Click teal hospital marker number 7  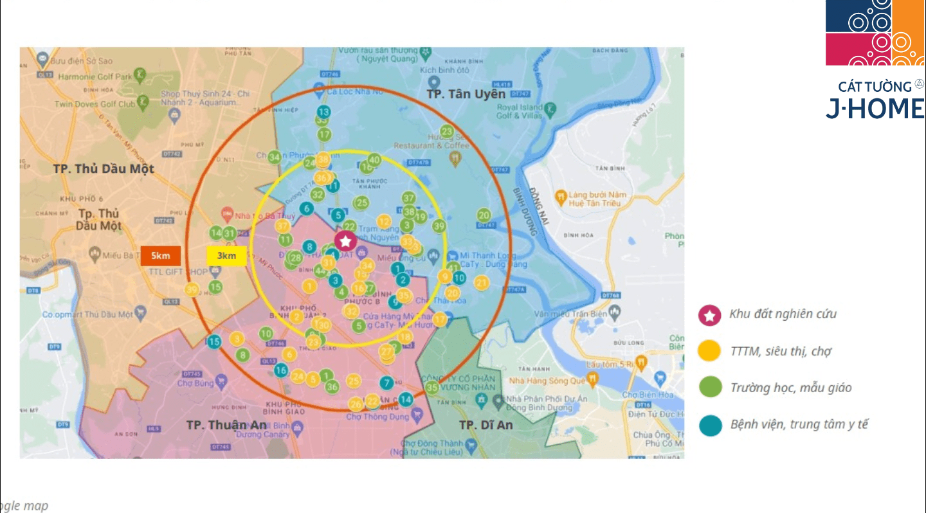(x=386, y=382)
